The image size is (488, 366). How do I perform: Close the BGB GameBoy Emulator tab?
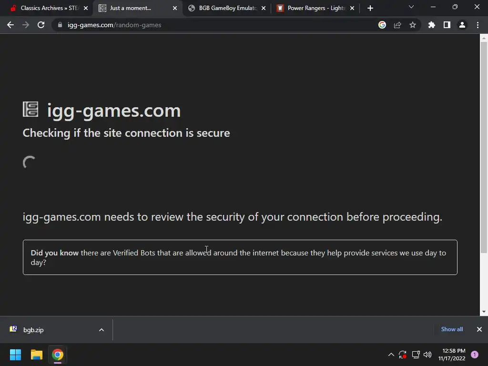264,8
